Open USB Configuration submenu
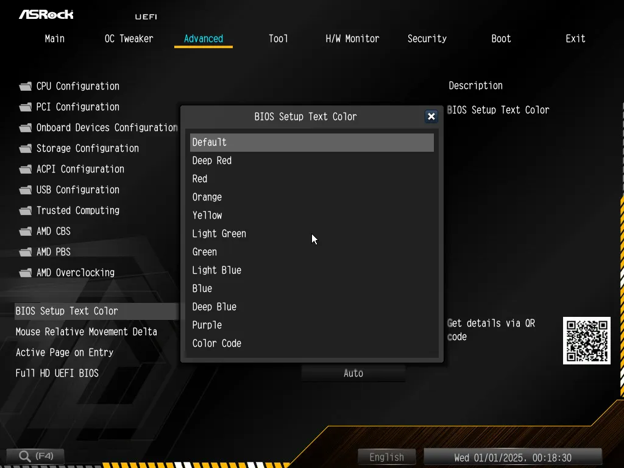 click(x=77, y=190)
